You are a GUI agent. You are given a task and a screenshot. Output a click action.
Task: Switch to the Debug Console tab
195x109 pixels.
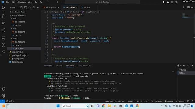pyautogui.click(x=84, y=66)
